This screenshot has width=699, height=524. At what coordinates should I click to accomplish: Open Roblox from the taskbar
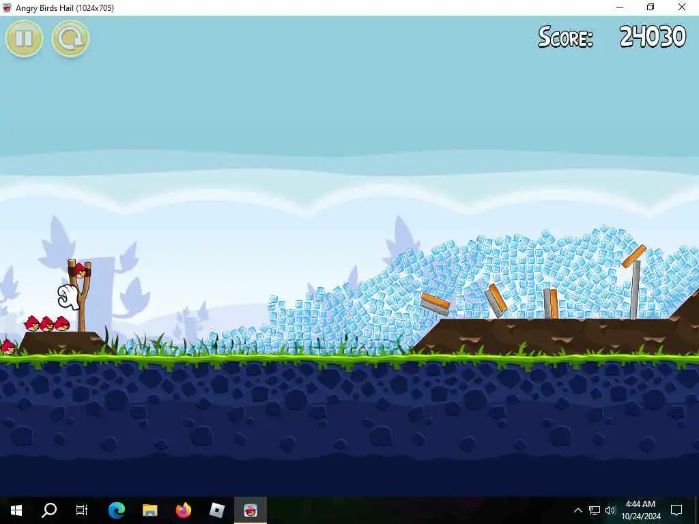pos(217,510)
